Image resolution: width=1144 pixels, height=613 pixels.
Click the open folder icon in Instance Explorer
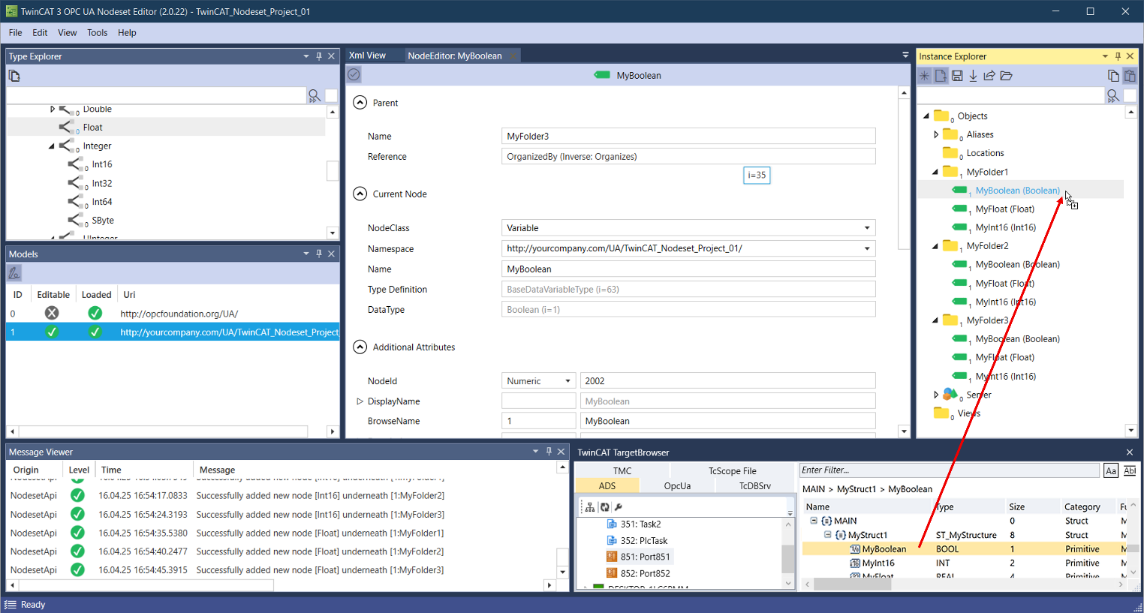pos(1007,76)
